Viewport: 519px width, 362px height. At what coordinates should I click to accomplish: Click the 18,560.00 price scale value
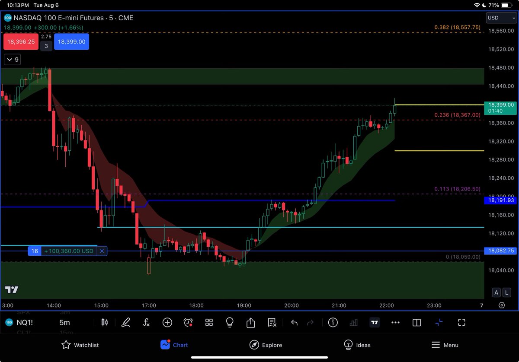501,31
